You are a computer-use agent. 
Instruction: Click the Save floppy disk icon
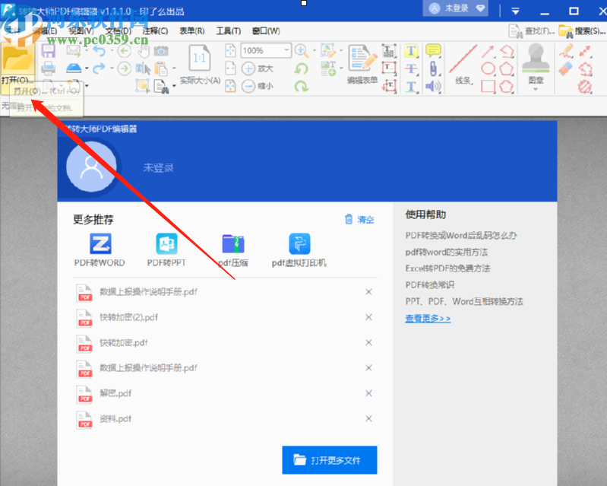point(49,51)
